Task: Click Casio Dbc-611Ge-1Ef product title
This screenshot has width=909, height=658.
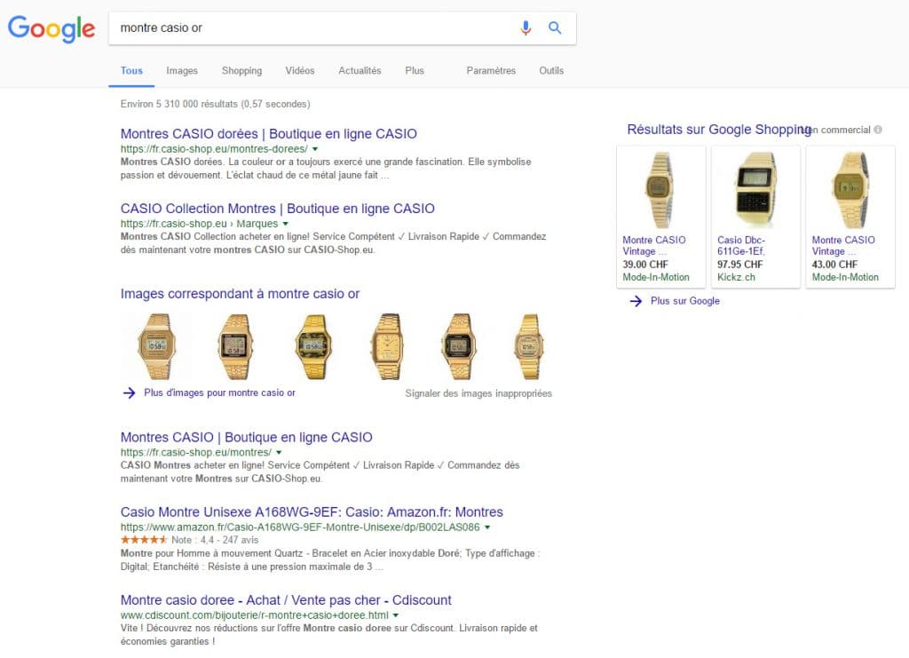Action: 741,246
